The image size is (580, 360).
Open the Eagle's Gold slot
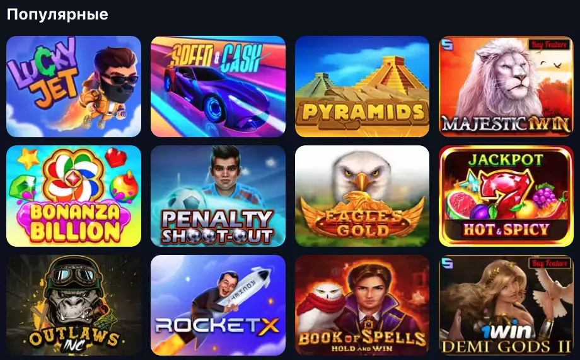[x=362, y=196]
